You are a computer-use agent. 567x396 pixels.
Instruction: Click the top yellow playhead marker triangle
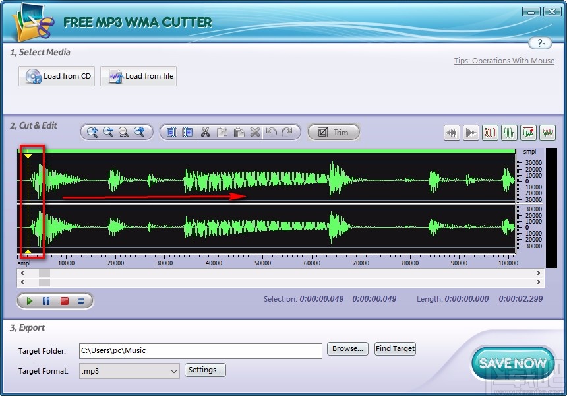click(28, 156)
